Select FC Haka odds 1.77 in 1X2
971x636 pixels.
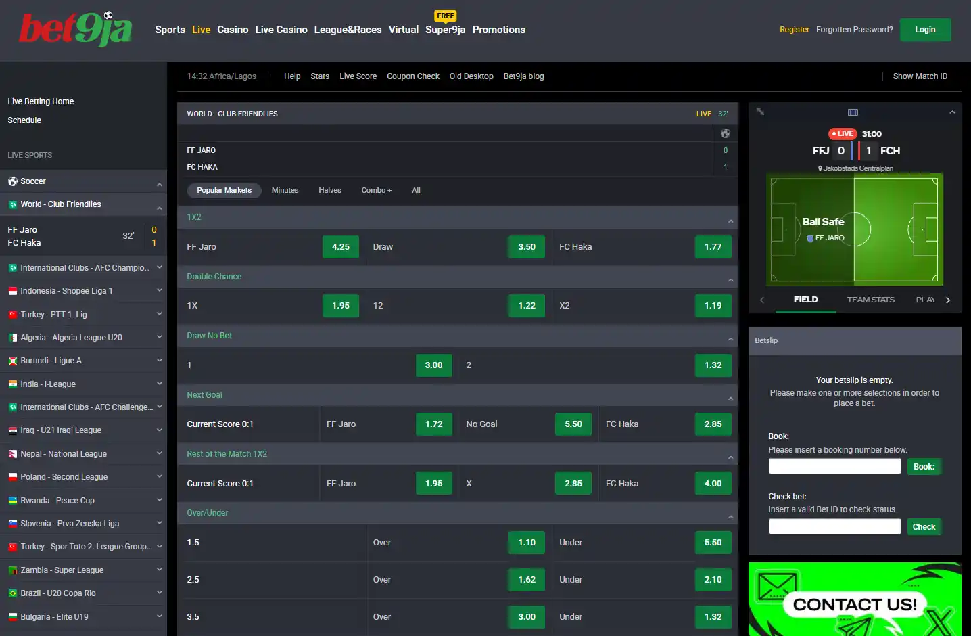pyautogui.click(x=713, y=247)
